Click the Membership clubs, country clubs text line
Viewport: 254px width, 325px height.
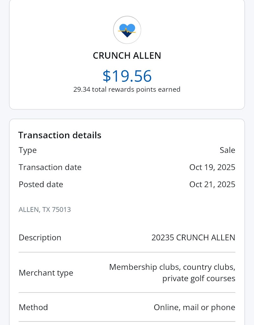[172, 267]
